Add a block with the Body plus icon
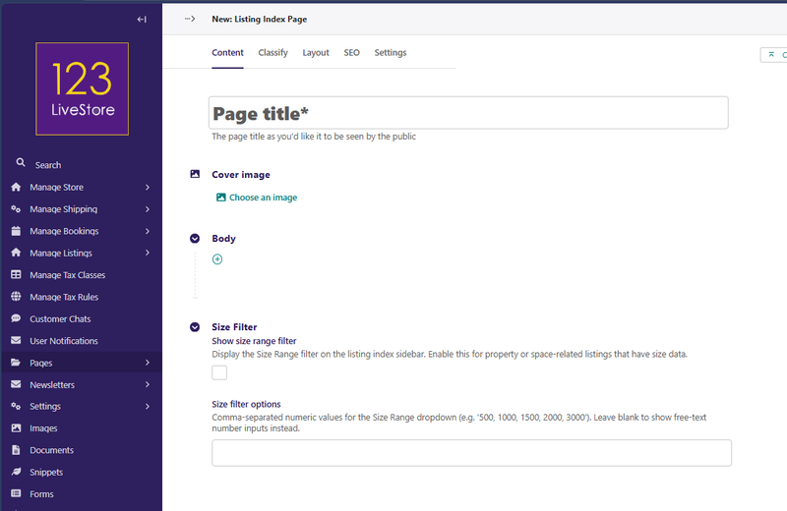This screenshot has height=511, width=787. pos(217,259)
